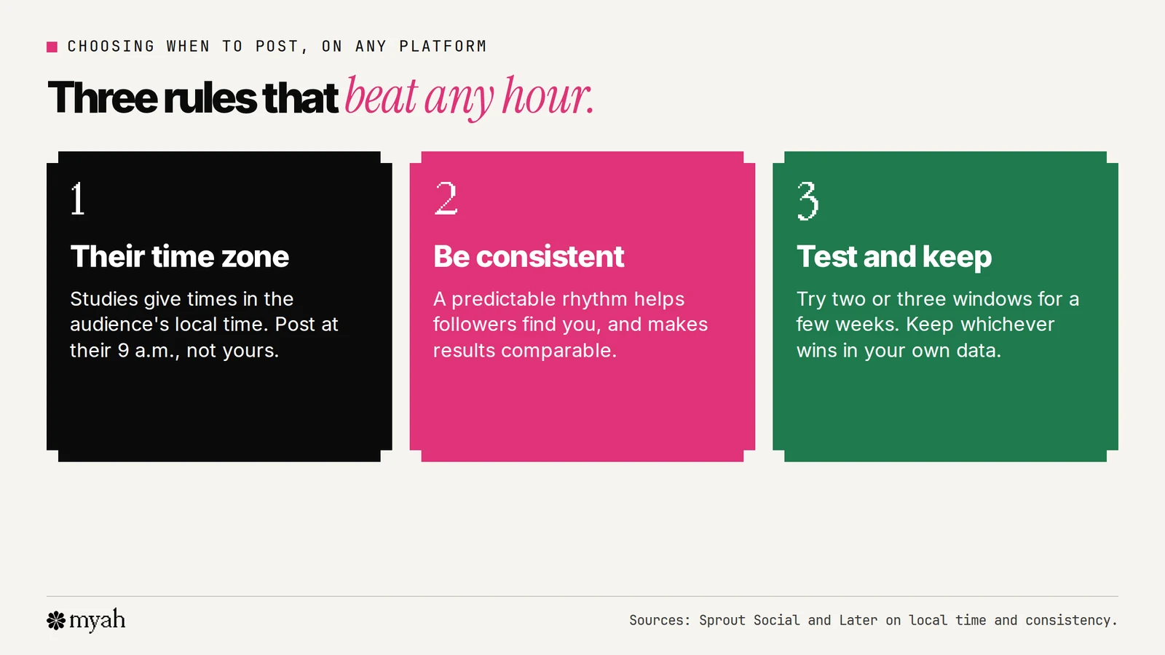Click the myah flower logo icon
This screenshot has width=1165, height=655.
click(x=56, y=620)
